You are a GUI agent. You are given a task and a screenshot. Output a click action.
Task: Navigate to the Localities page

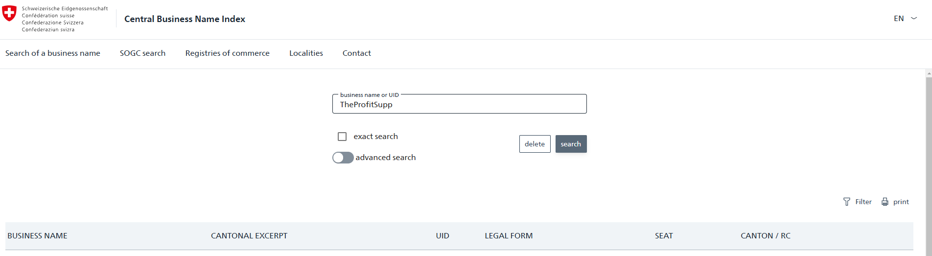[x=306, y=53]
